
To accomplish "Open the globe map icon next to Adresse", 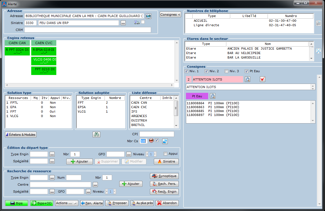I will (x=148, y=16).
